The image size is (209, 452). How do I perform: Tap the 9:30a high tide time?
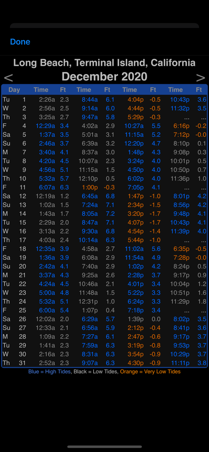click(90, 231)
